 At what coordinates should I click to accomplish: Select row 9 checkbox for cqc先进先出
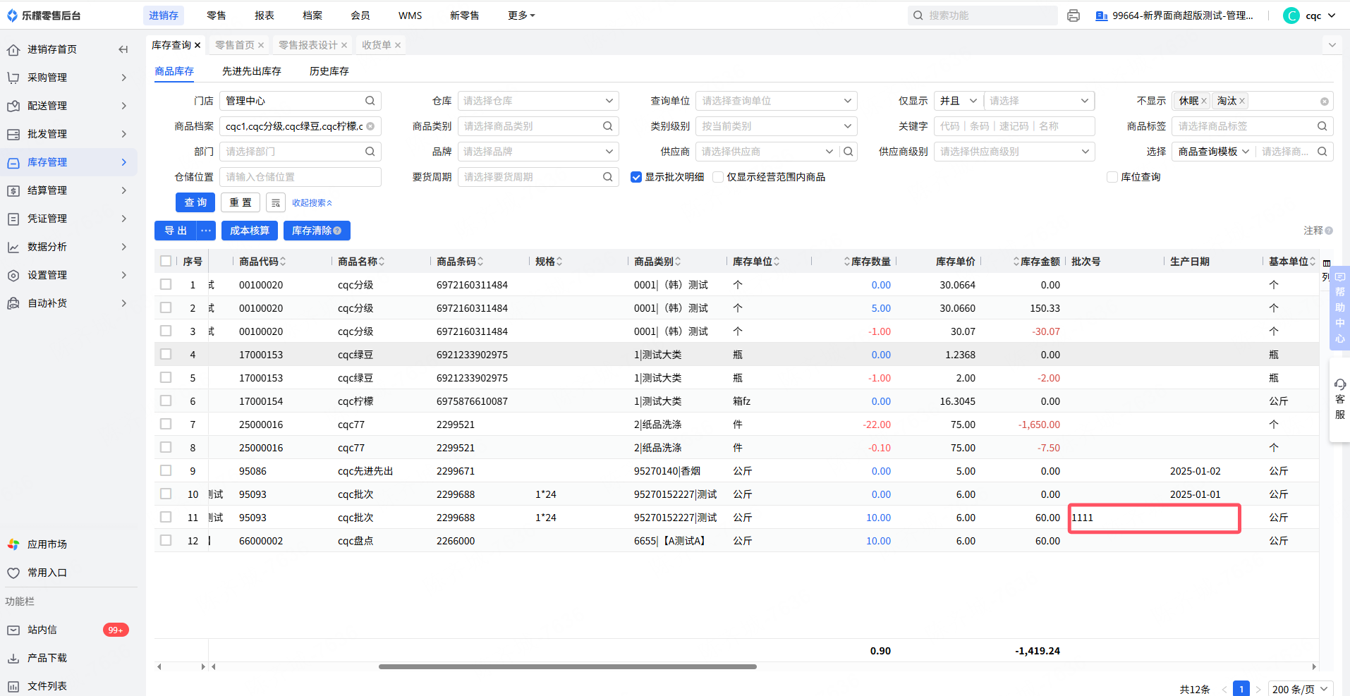(166, 470)
